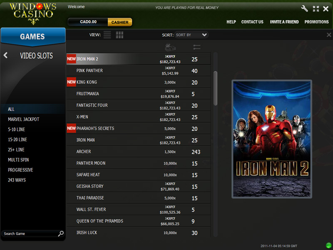
Task: Open the Iron Man 2 poster thumbnail
Action: coord(272,139)
